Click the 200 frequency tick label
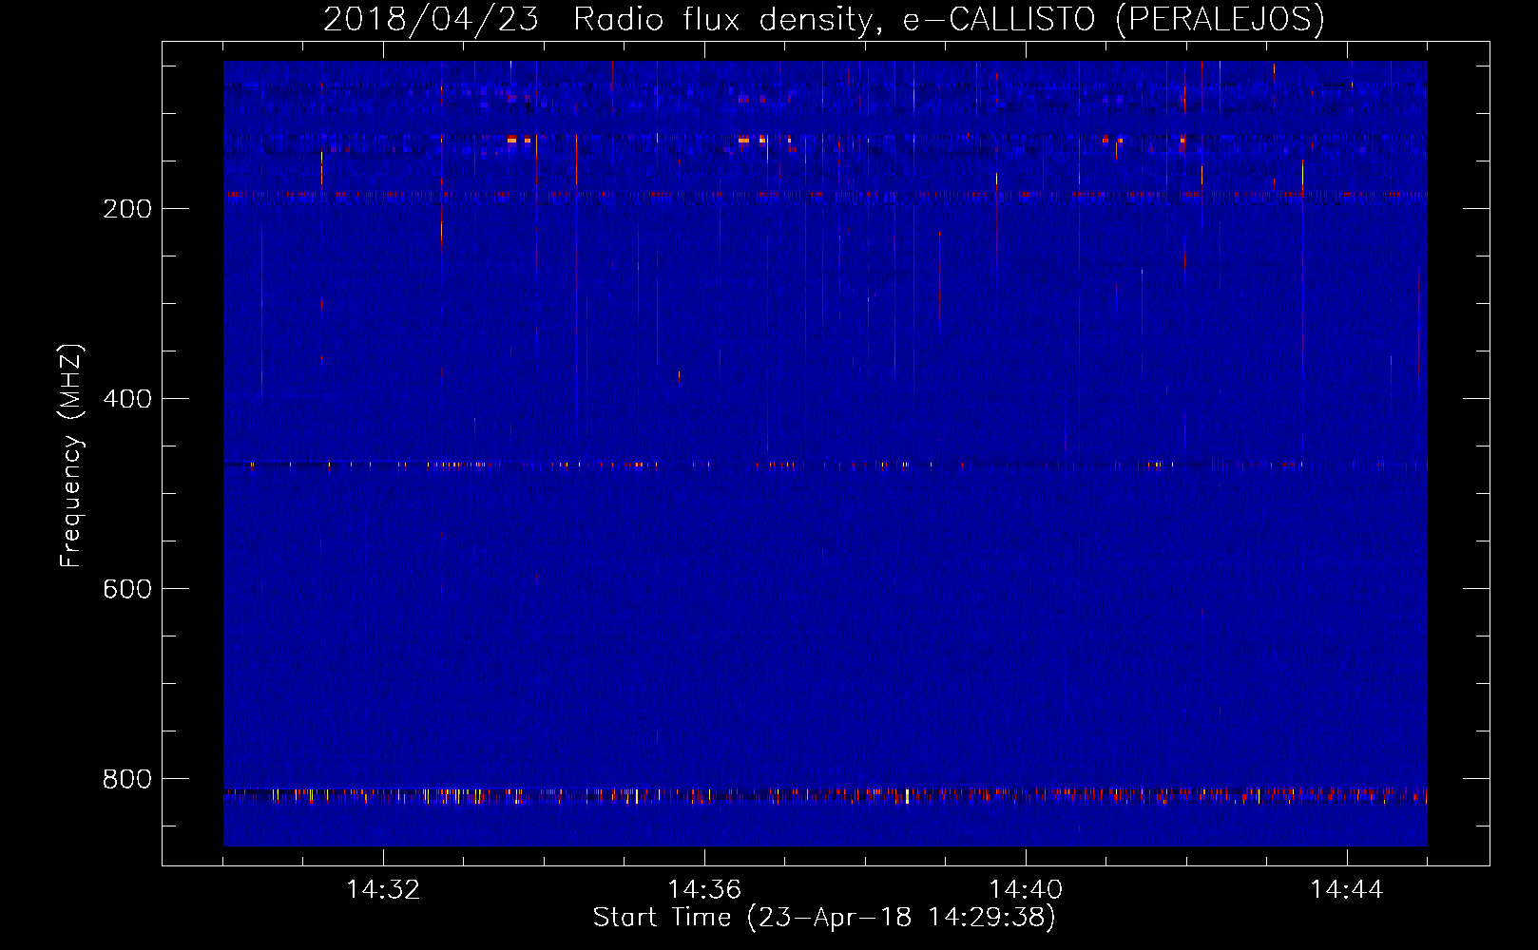The image size is (1538, 950). (x=127, y=209)
